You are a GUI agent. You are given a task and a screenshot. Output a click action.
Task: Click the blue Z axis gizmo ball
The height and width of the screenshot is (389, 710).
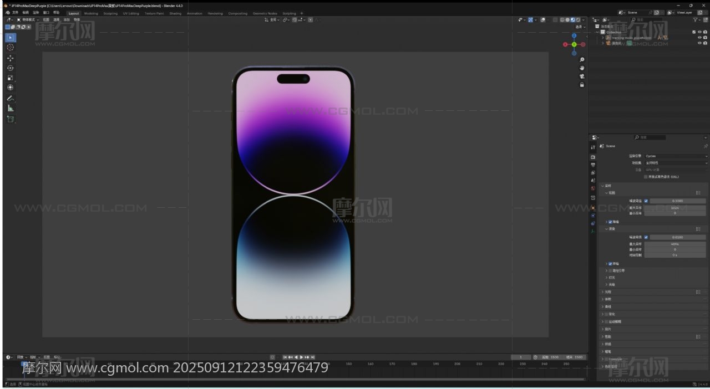click(x=574, y=36)
